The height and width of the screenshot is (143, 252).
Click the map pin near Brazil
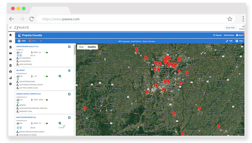(85, 108)
